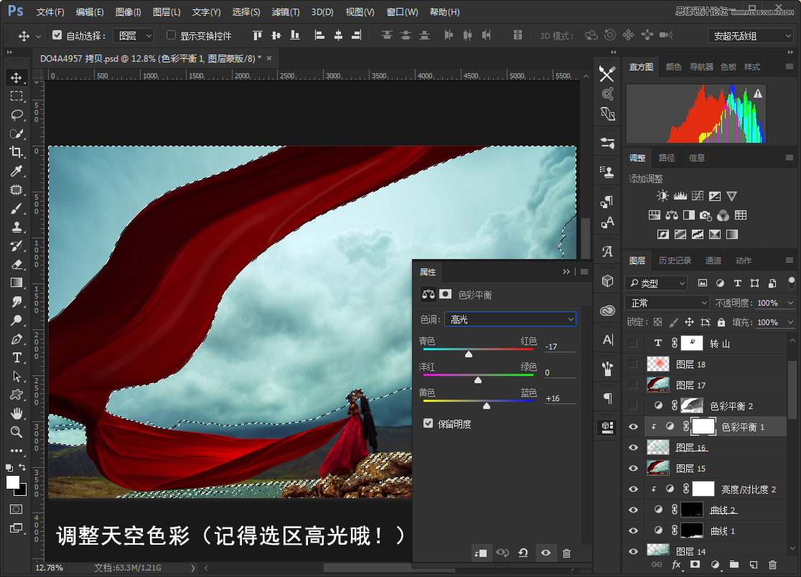Select the Rectangular Marquee tool
Image resolution: width=801 pixels, height=577 pixels.
point(17,96)
